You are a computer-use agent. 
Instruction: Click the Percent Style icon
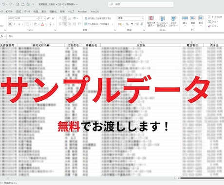pos(127,24)
